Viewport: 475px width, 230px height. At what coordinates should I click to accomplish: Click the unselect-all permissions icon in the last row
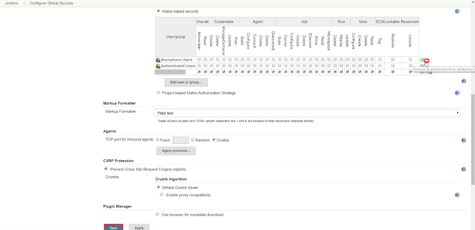pos(426,72)
